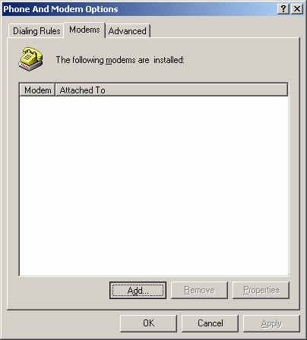Open the Advanced tab
This screenshot has height=340, width=307.
tap(128, 31)
